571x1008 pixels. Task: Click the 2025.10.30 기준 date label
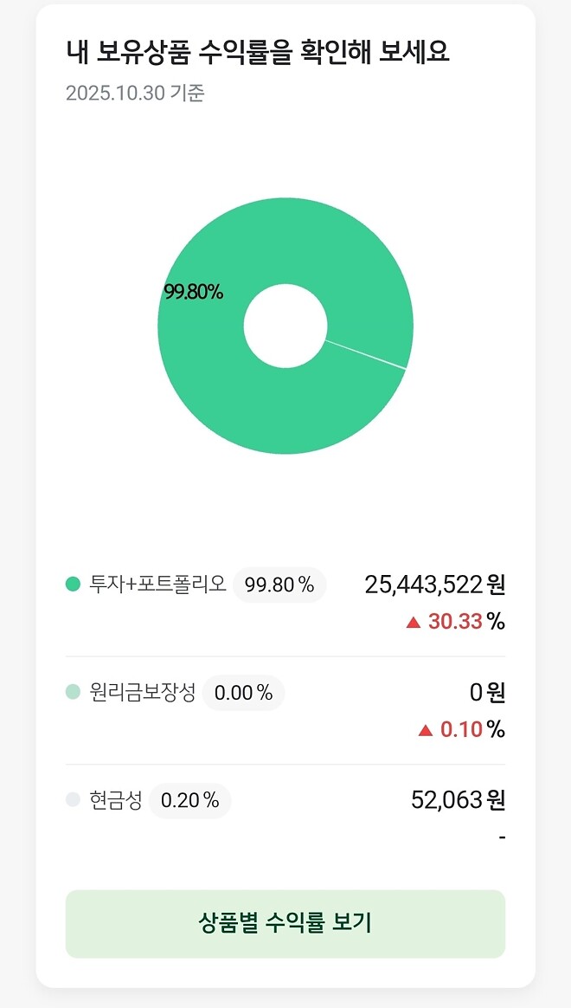pos(137,97)
